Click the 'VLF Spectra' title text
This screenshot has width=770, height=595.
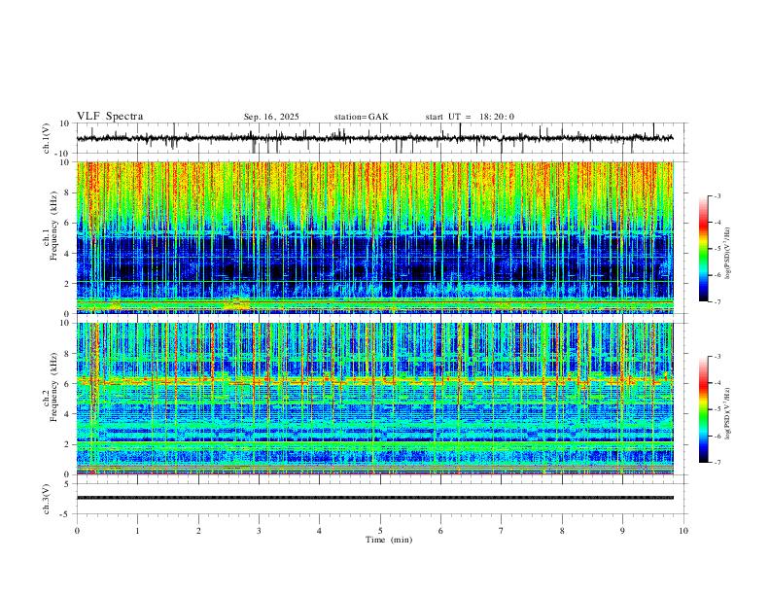click(110, 117)
